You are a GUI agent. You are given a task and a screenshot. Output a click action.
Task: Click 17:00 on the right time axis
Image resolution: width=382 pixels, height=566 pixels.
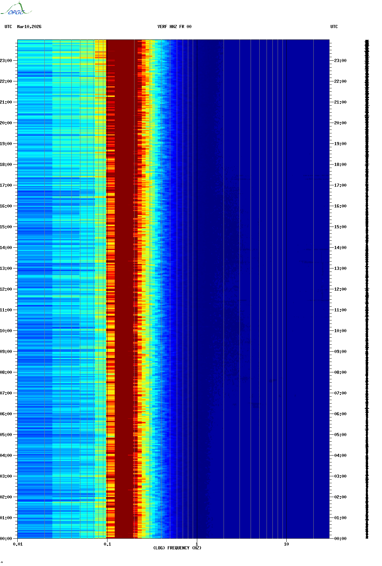click(340, 185)
